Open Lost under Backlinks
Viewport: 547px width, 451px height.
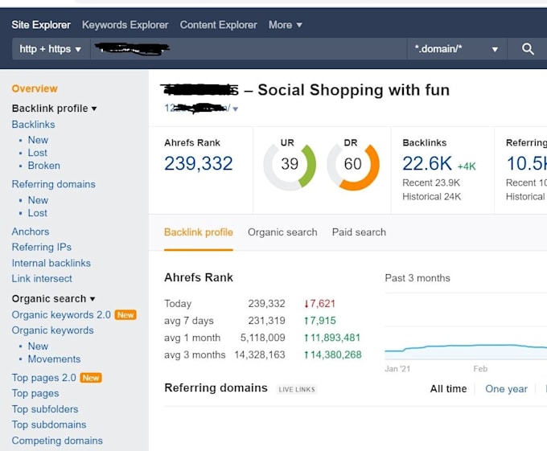(37, 153)
